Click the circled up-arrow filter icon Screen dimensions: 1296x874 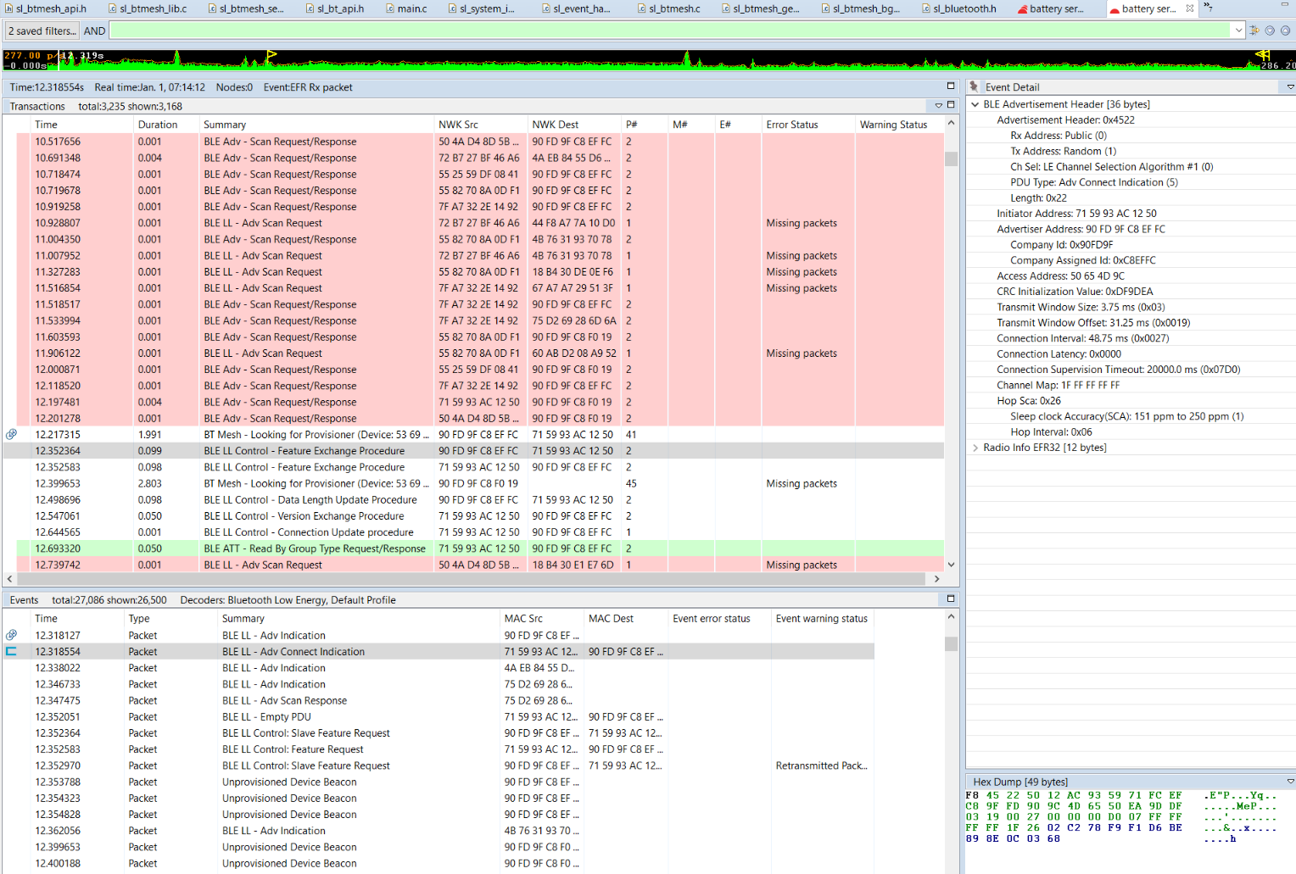point(1285,31)
